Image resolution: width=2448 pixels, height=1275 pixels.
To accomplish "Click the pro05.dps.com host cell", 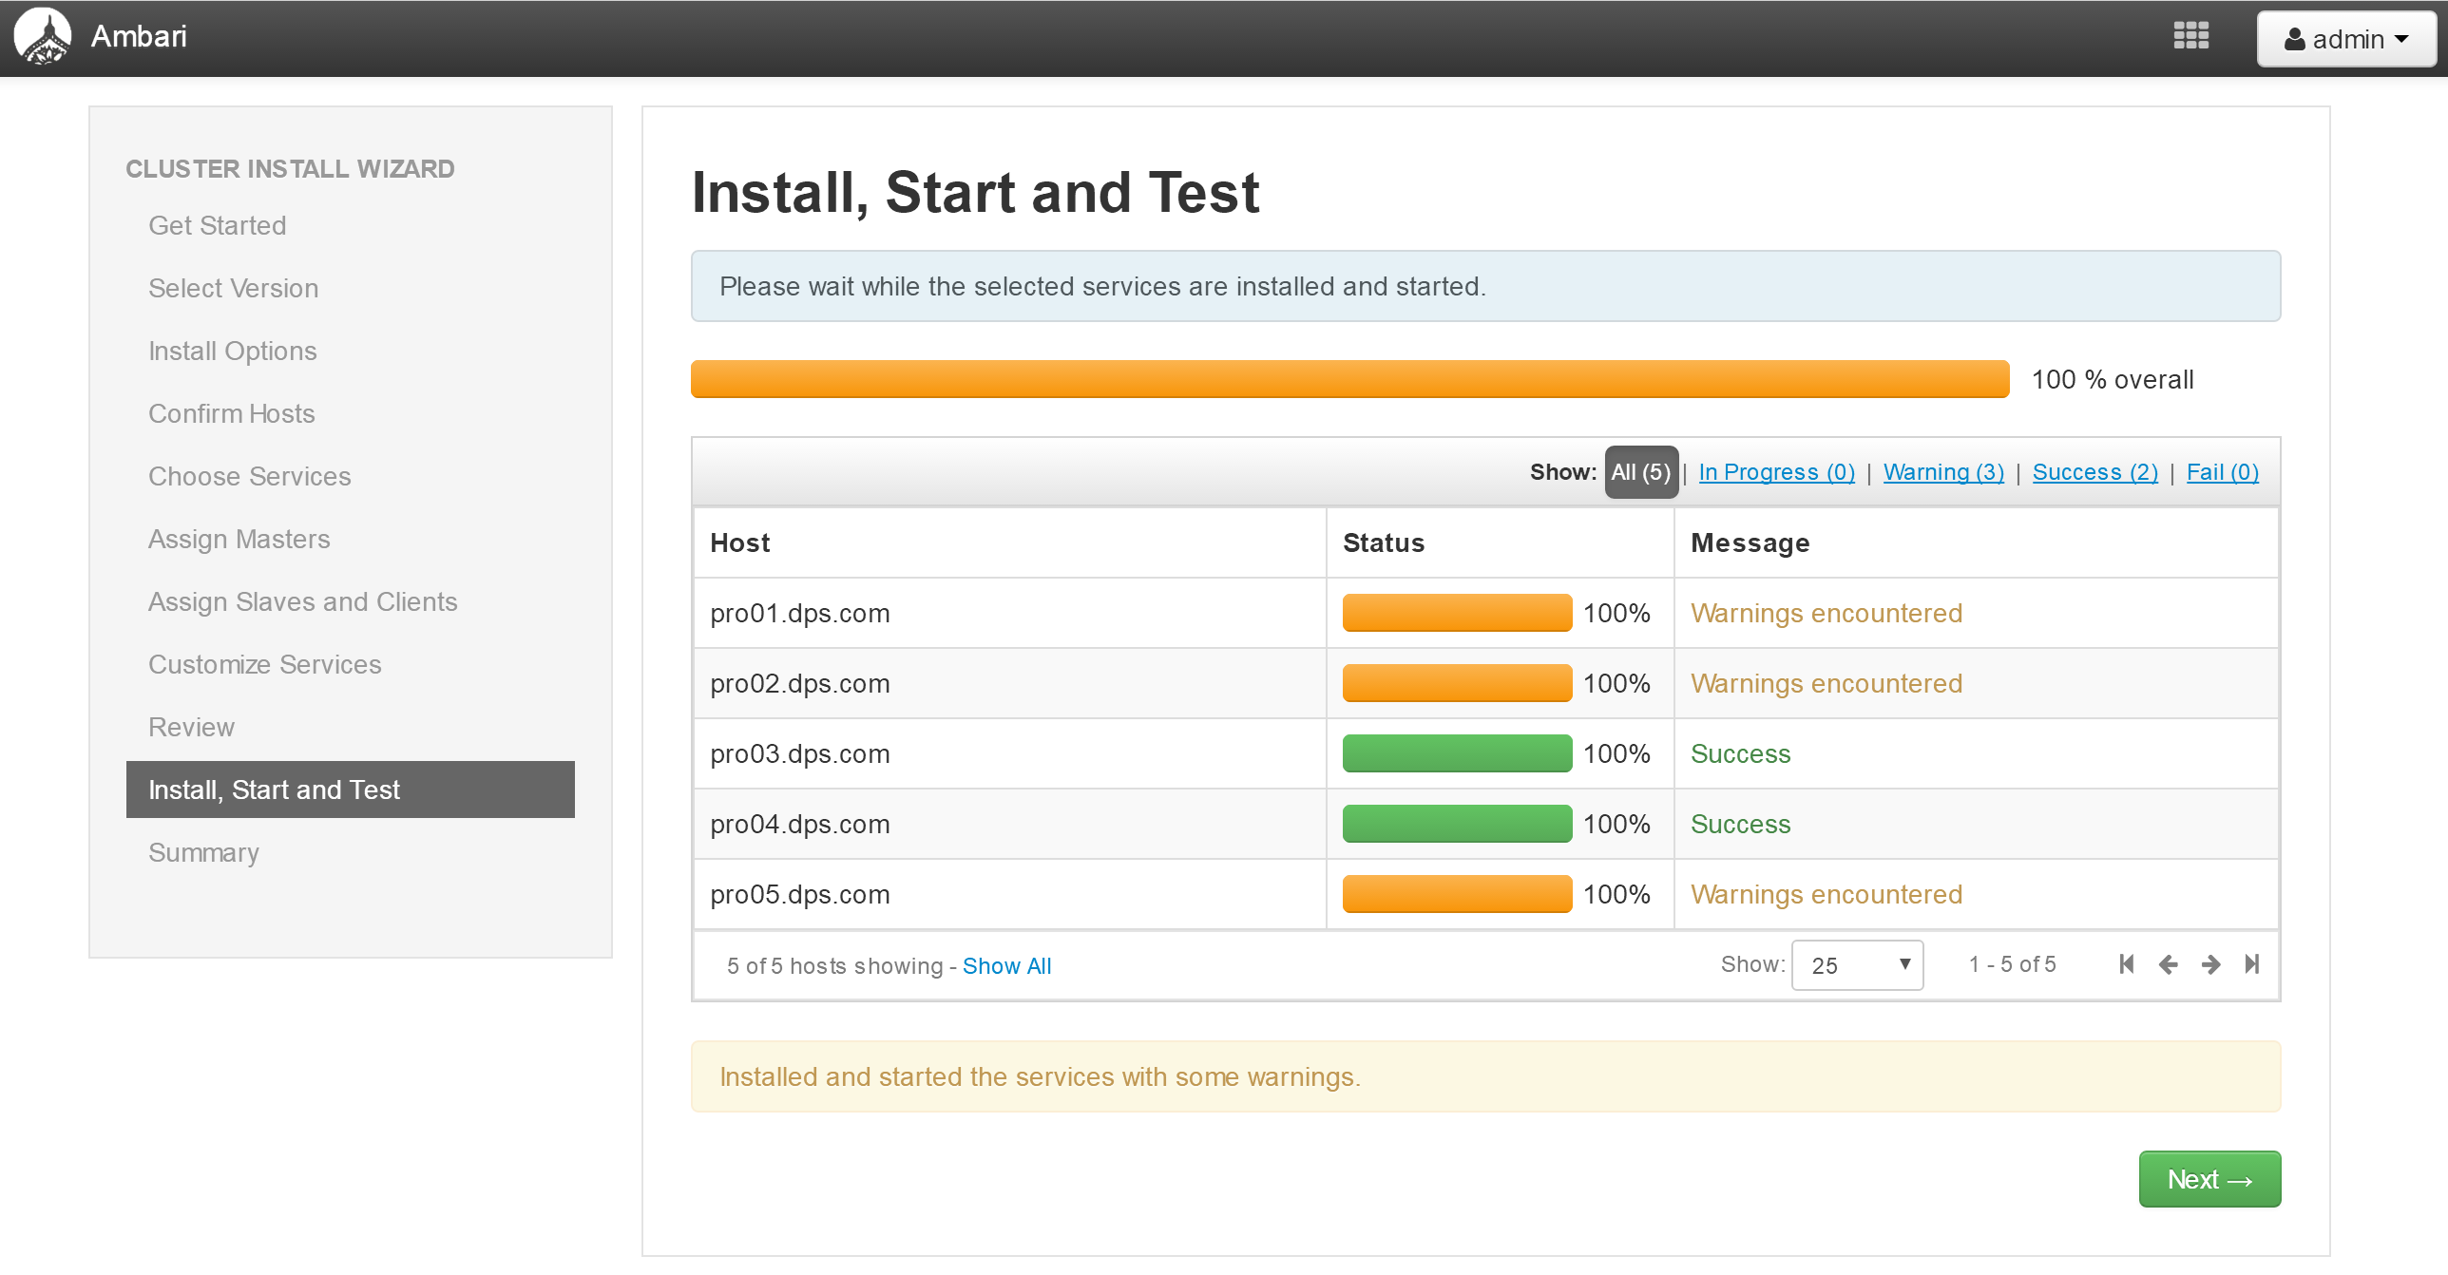I will tap(1010, 894).
